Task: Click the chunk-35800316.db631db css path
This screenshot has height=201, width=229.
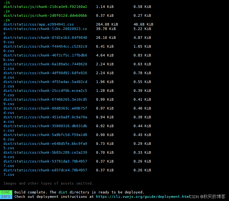Action: point(45,126)
